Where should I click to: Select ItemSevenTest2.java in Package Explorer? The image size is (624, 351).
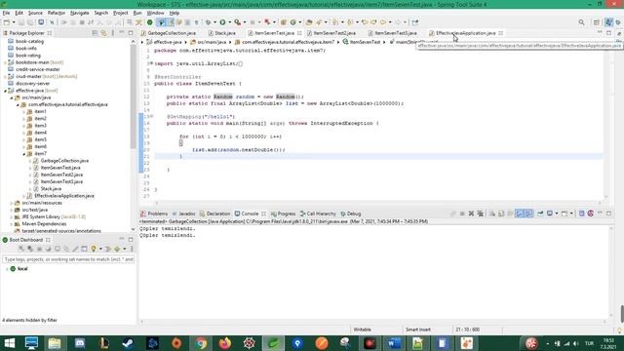(61, 175)
